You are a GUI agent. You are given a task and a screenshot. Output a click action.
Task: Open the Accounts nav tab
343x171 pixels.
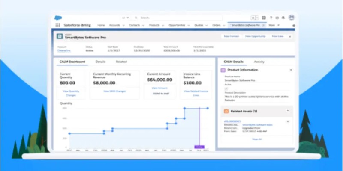[x=114, y=25]
